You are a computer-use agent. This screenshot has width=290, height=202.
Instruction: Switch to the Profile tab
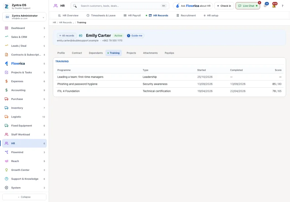click(61, 53)
